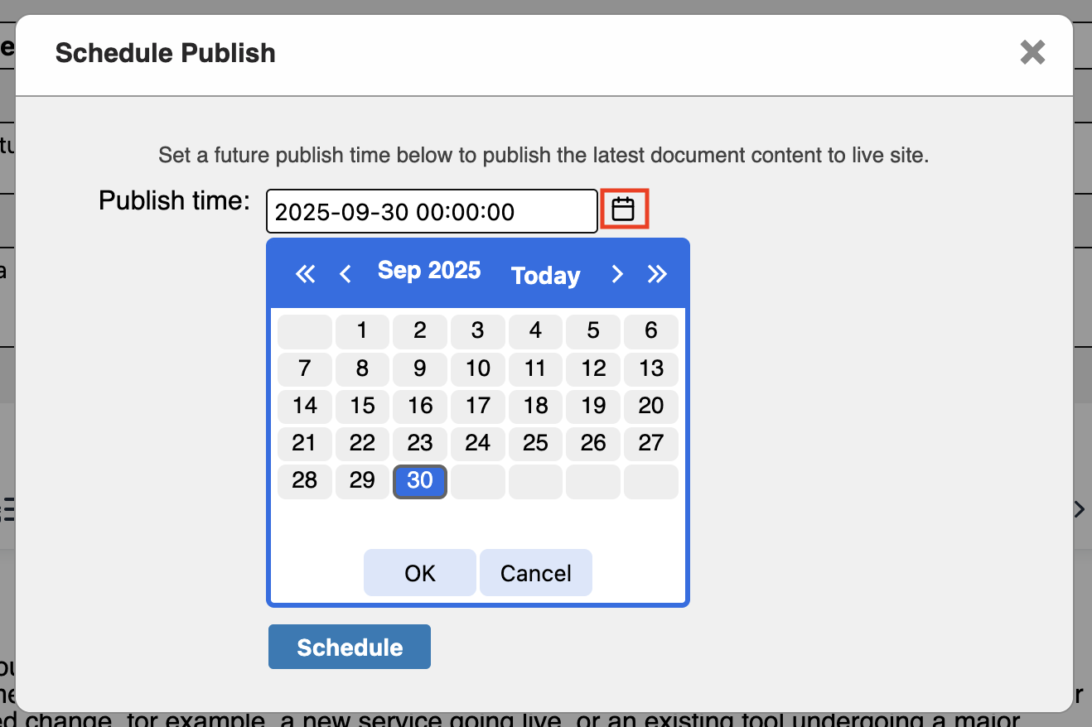Select September 1 in calendar

tap(362, 331)
